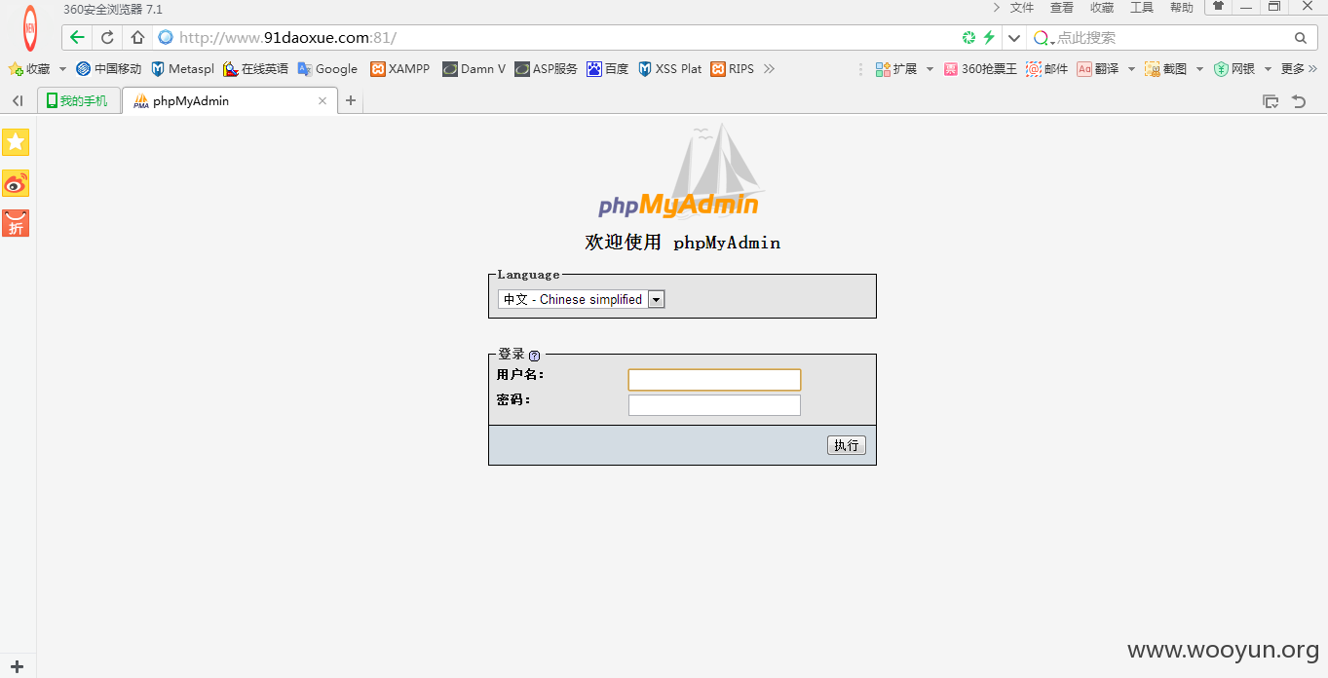1328x678 pixels.
Task: Open the 百度 bookmark
Action: click(x=607, y=69)
